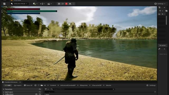Screen dimensions: 169x95
Task: Expand arrow after CharacterBP breadcrumb
Action: coord(104,85)
